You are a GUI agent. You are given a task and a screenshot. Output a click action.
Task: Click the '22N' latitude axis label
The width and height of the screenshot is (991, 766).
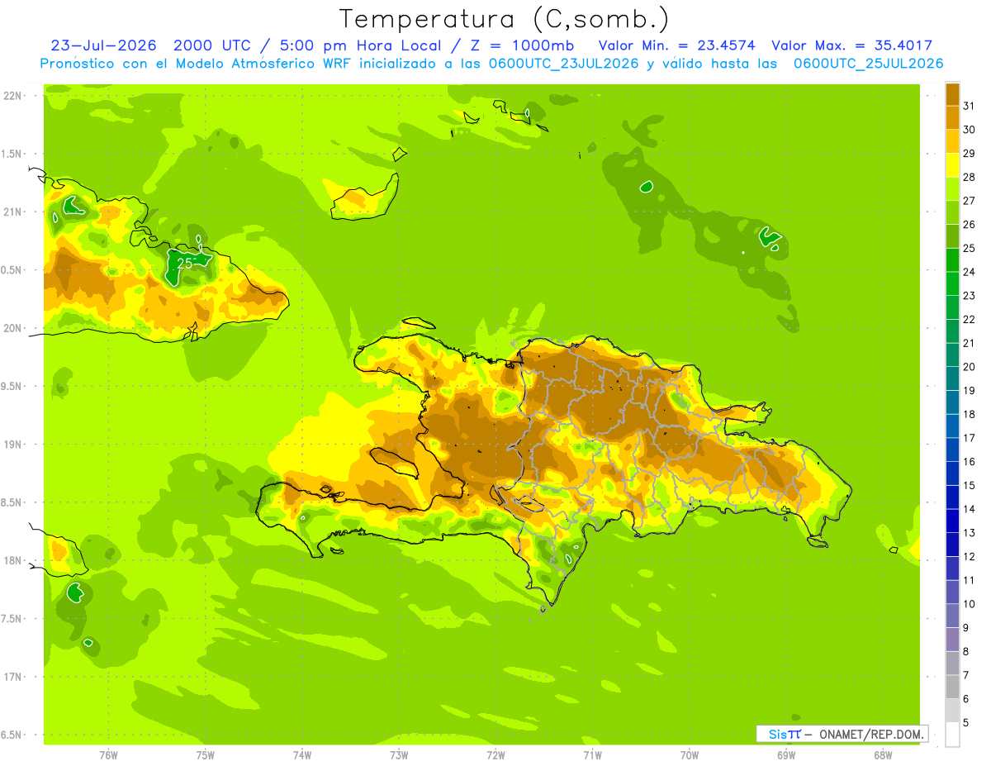click(x=12, y=96)
